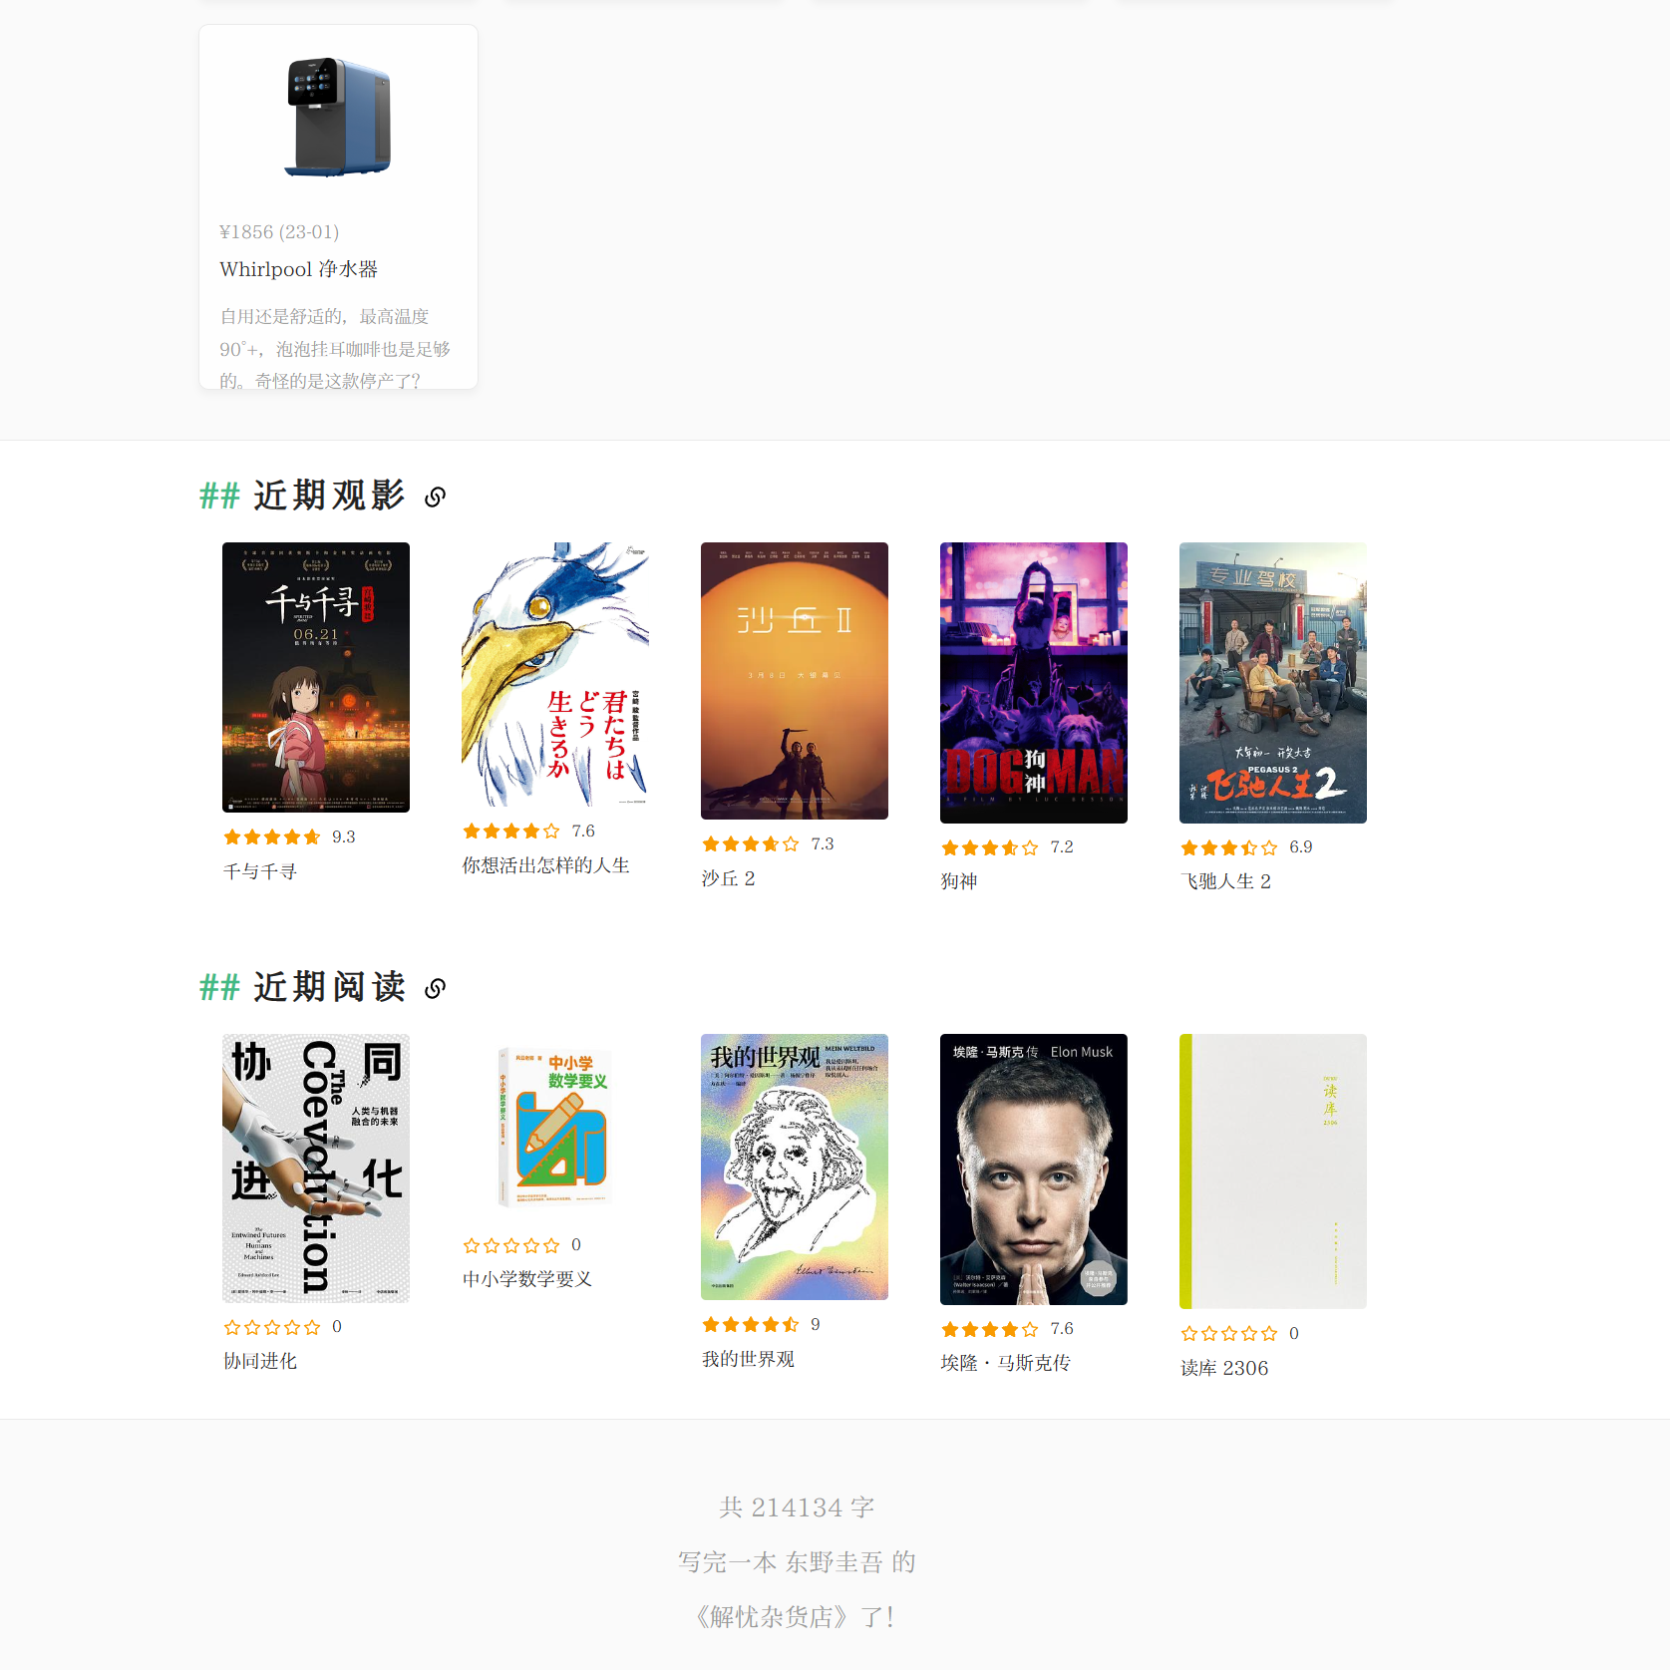Open the 读库 2306 book cover

[x=1273, y=1171]
